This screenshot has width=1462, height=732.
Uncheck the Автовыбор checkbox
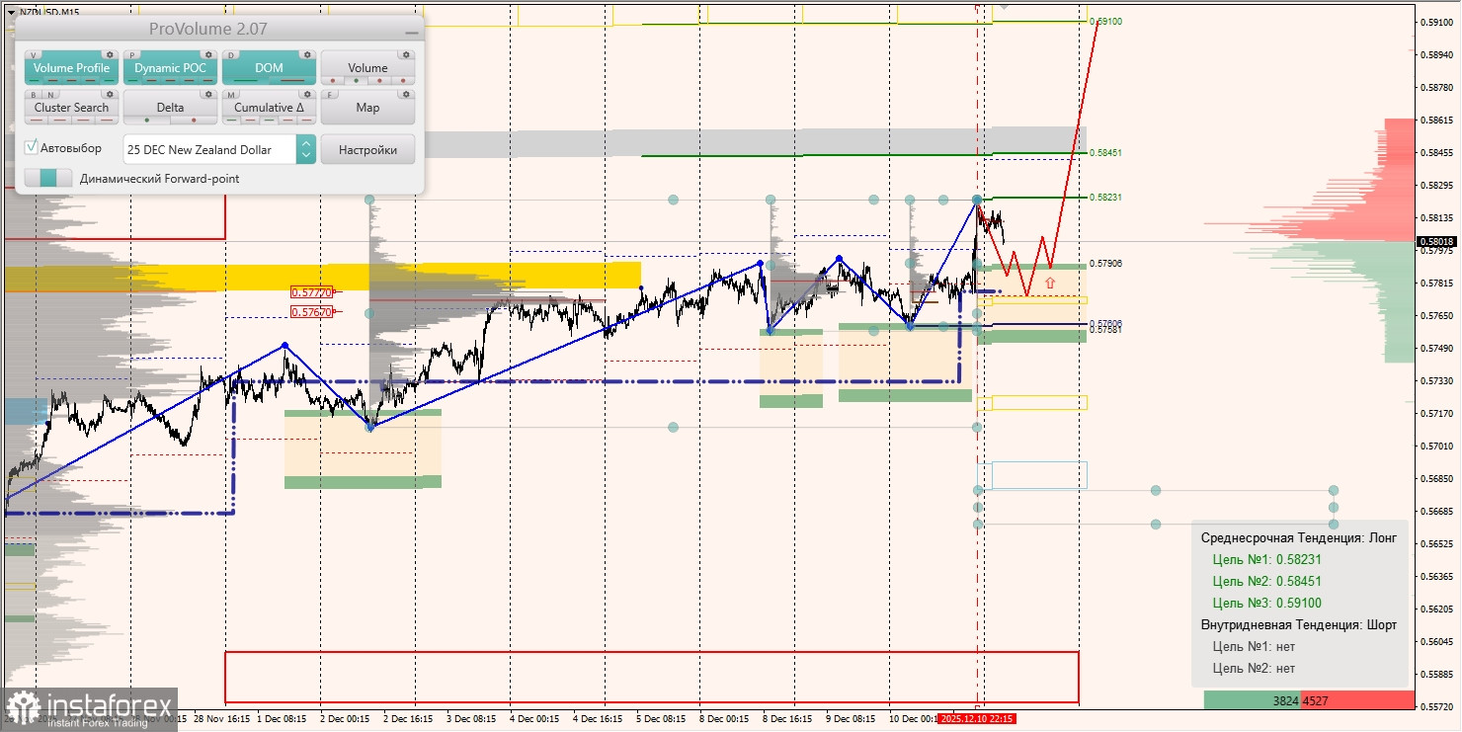[31, 147]
